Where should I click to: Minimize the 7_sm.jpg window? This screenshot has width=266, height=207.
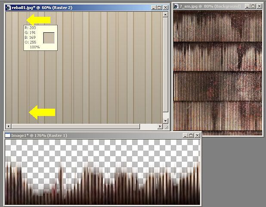click(247, 6)
